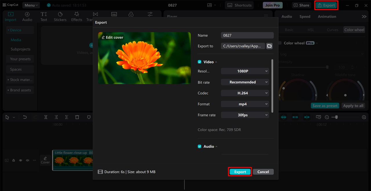371x191 pixels.
Task: Click the folder icon beside Export to
Action: click(269, 46)
